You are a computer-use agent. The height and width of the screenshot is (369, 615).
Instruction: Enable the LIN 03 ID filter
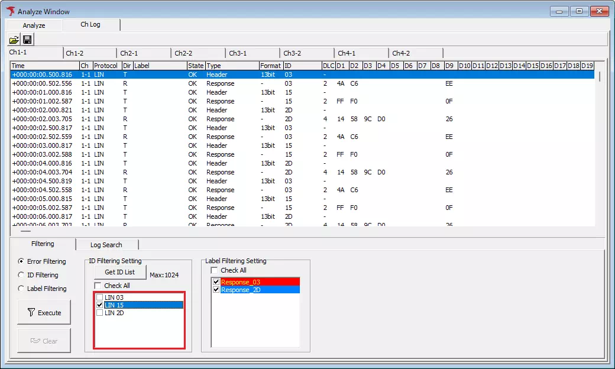pos(99,297)
